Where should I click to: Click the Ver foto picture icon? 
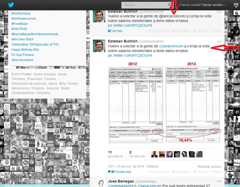109,31
